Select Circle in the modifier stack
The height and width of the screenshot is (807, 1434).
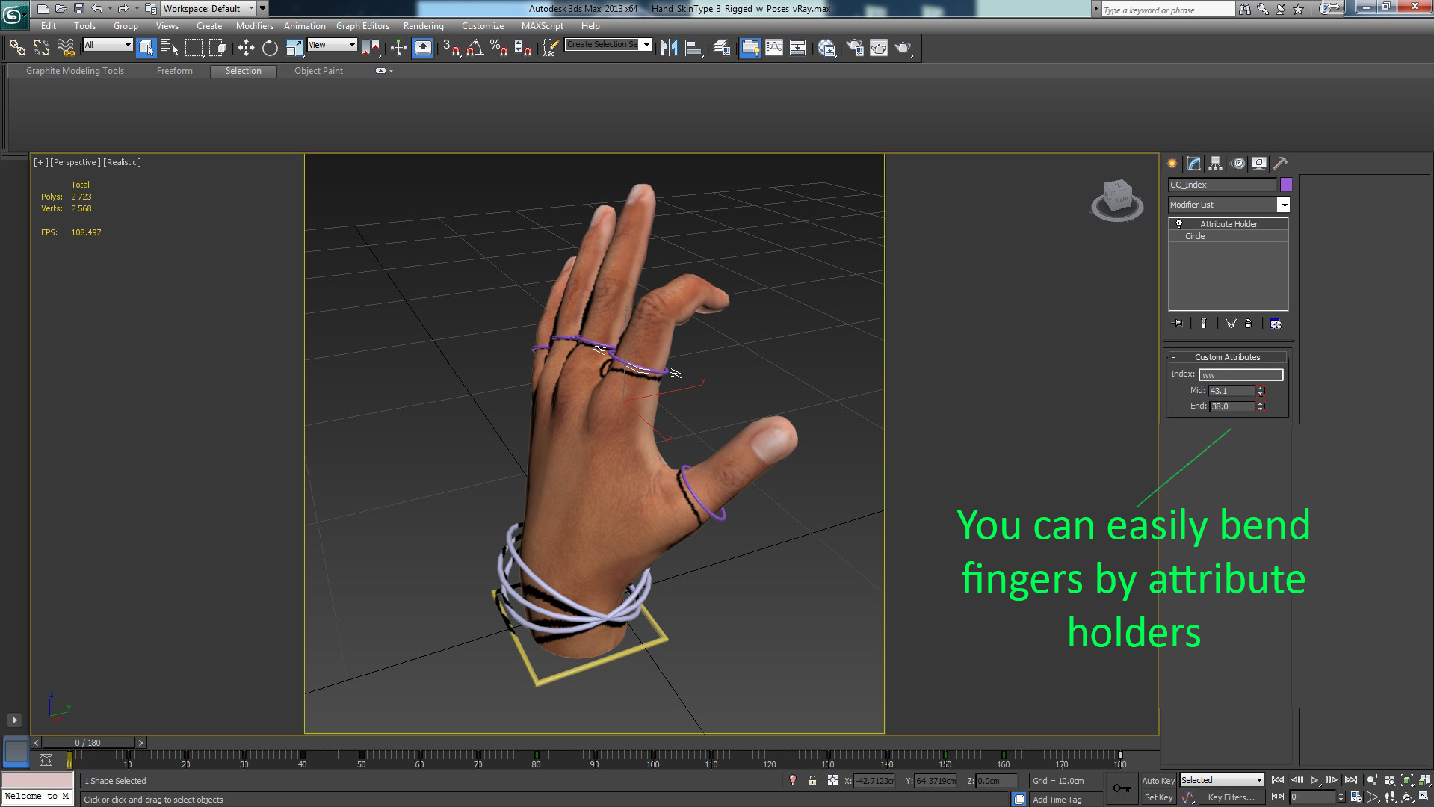[x=1196, y=236]
